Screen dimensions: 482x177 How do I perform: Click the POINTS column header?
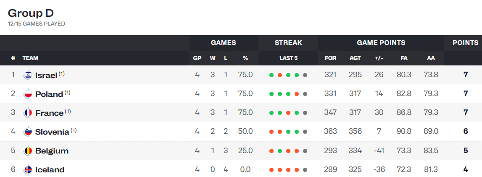click(465, 43)
